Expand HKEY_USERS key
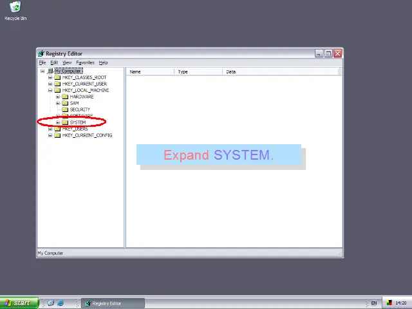The width and height of the screenshot is (412, 309). tap(50, 129)
